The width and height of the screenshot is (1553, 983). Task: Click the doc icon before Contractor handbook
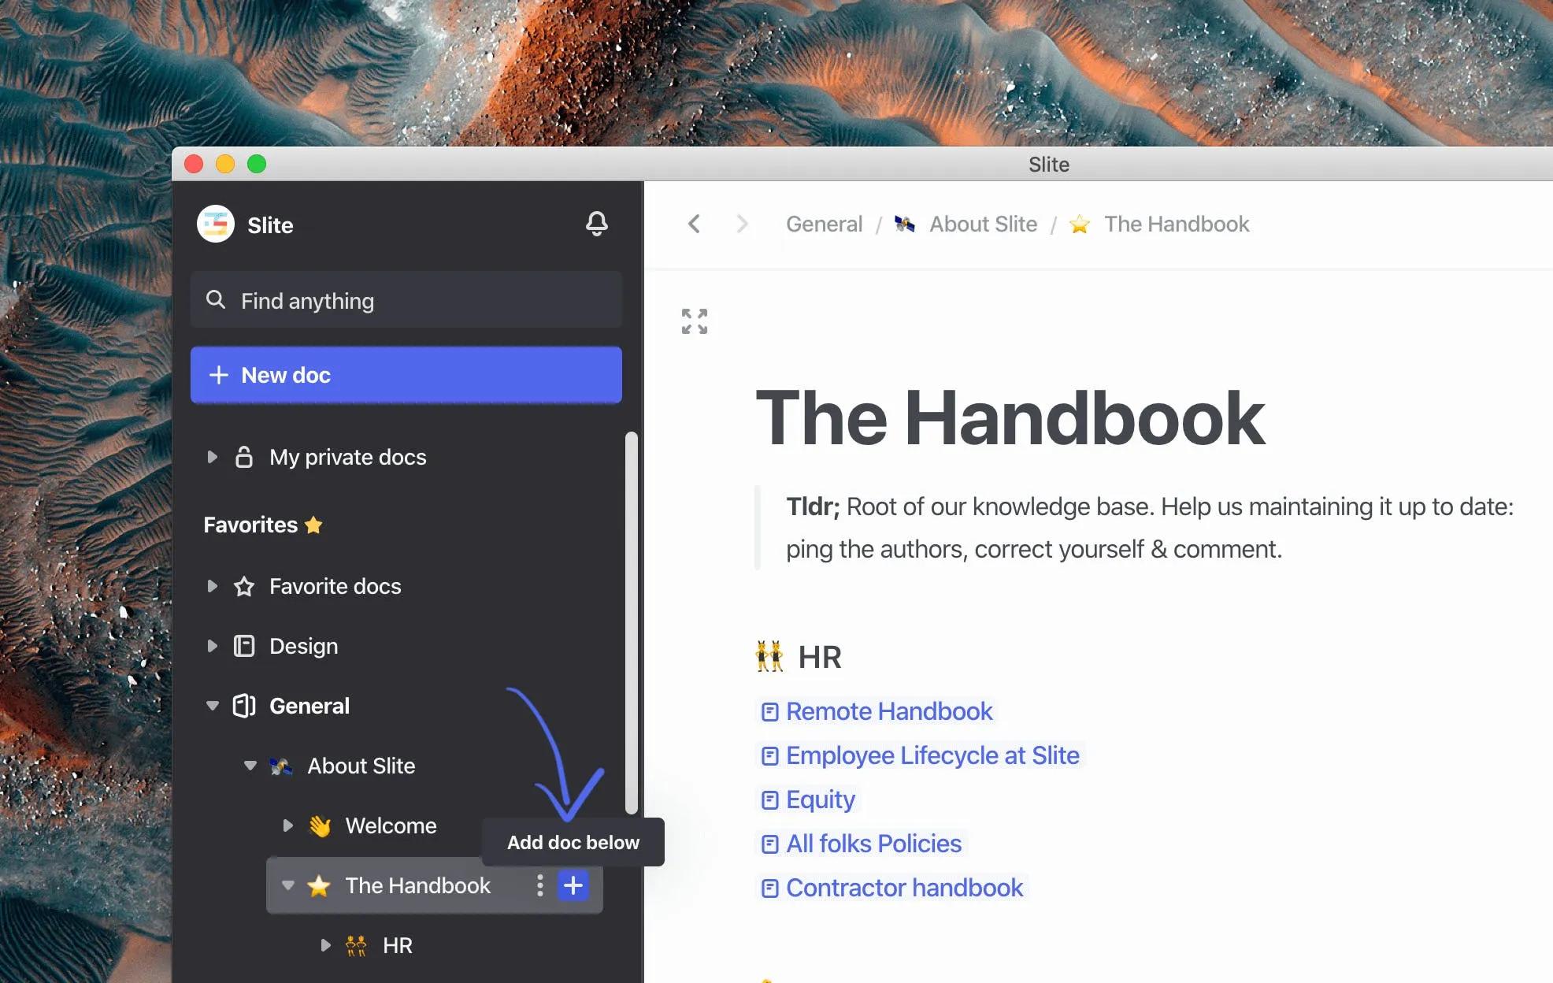770,888
